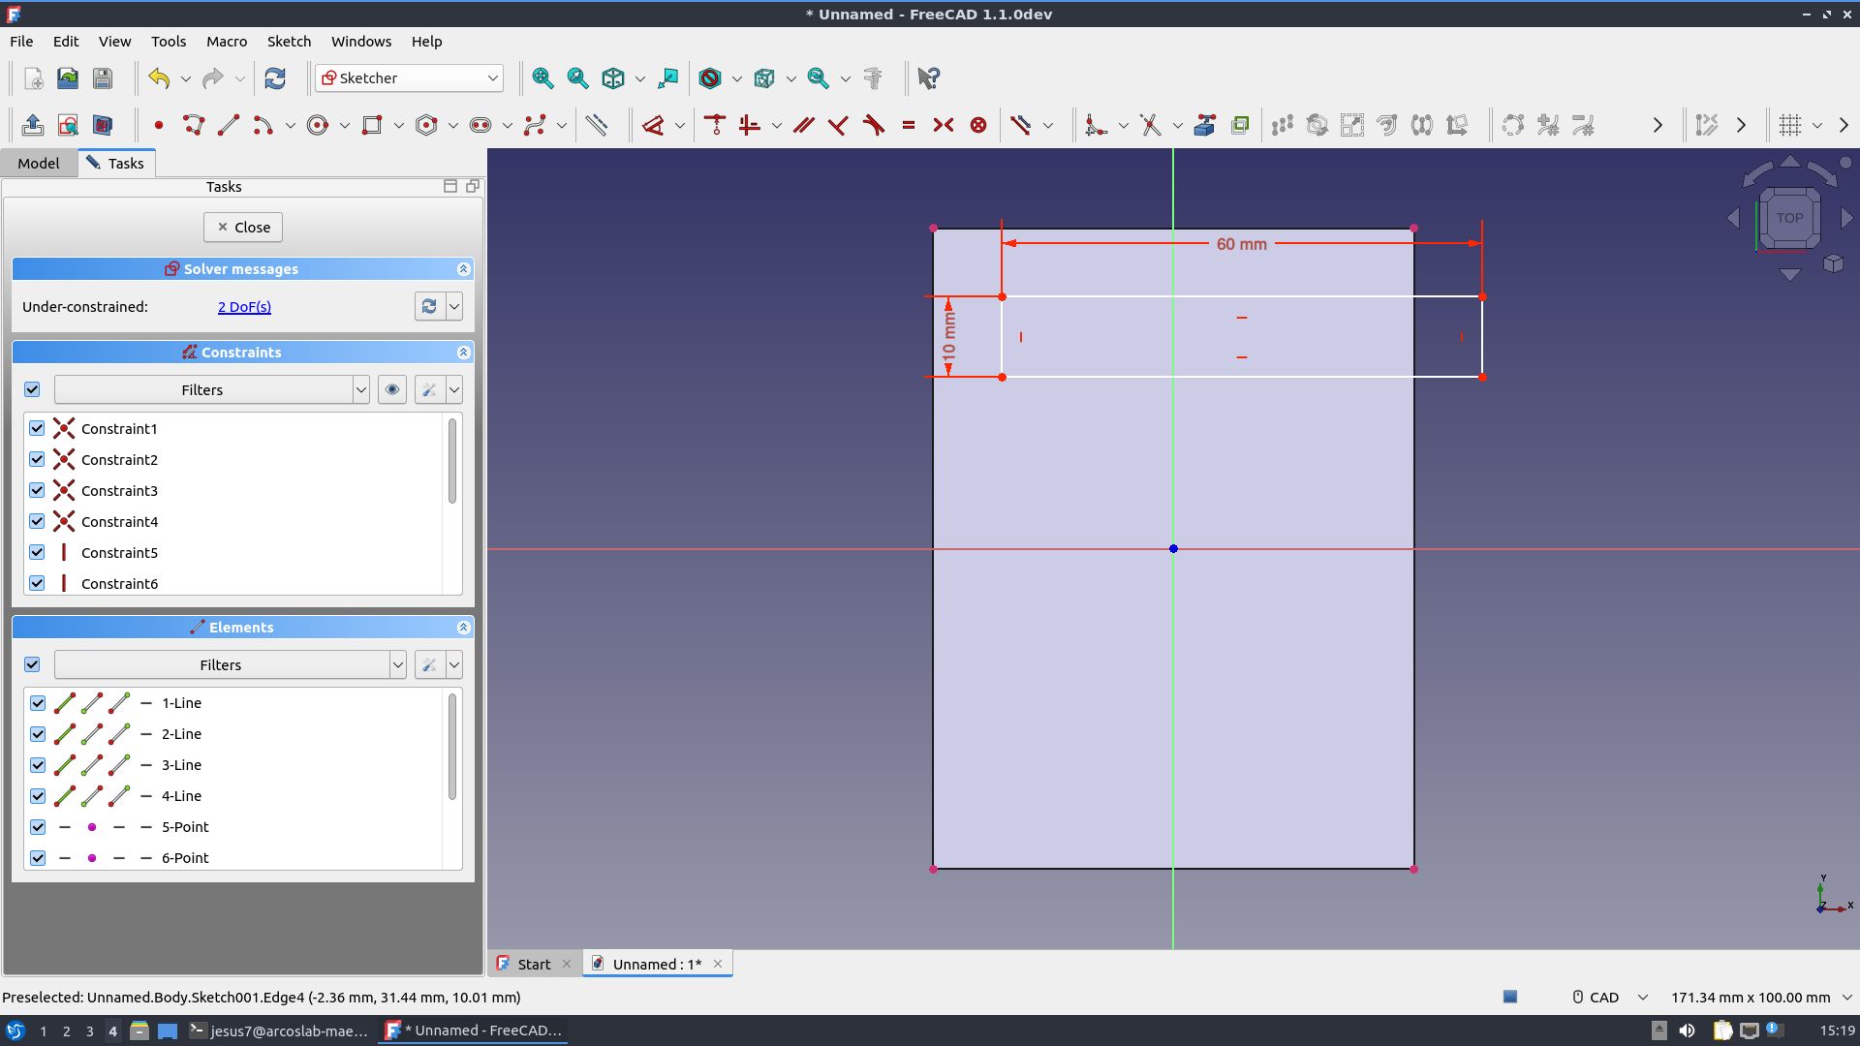Viewport: 1860px width, 1046px height.
Task: Toggle the constraints filter master checkbox
Action: point(32,389)
